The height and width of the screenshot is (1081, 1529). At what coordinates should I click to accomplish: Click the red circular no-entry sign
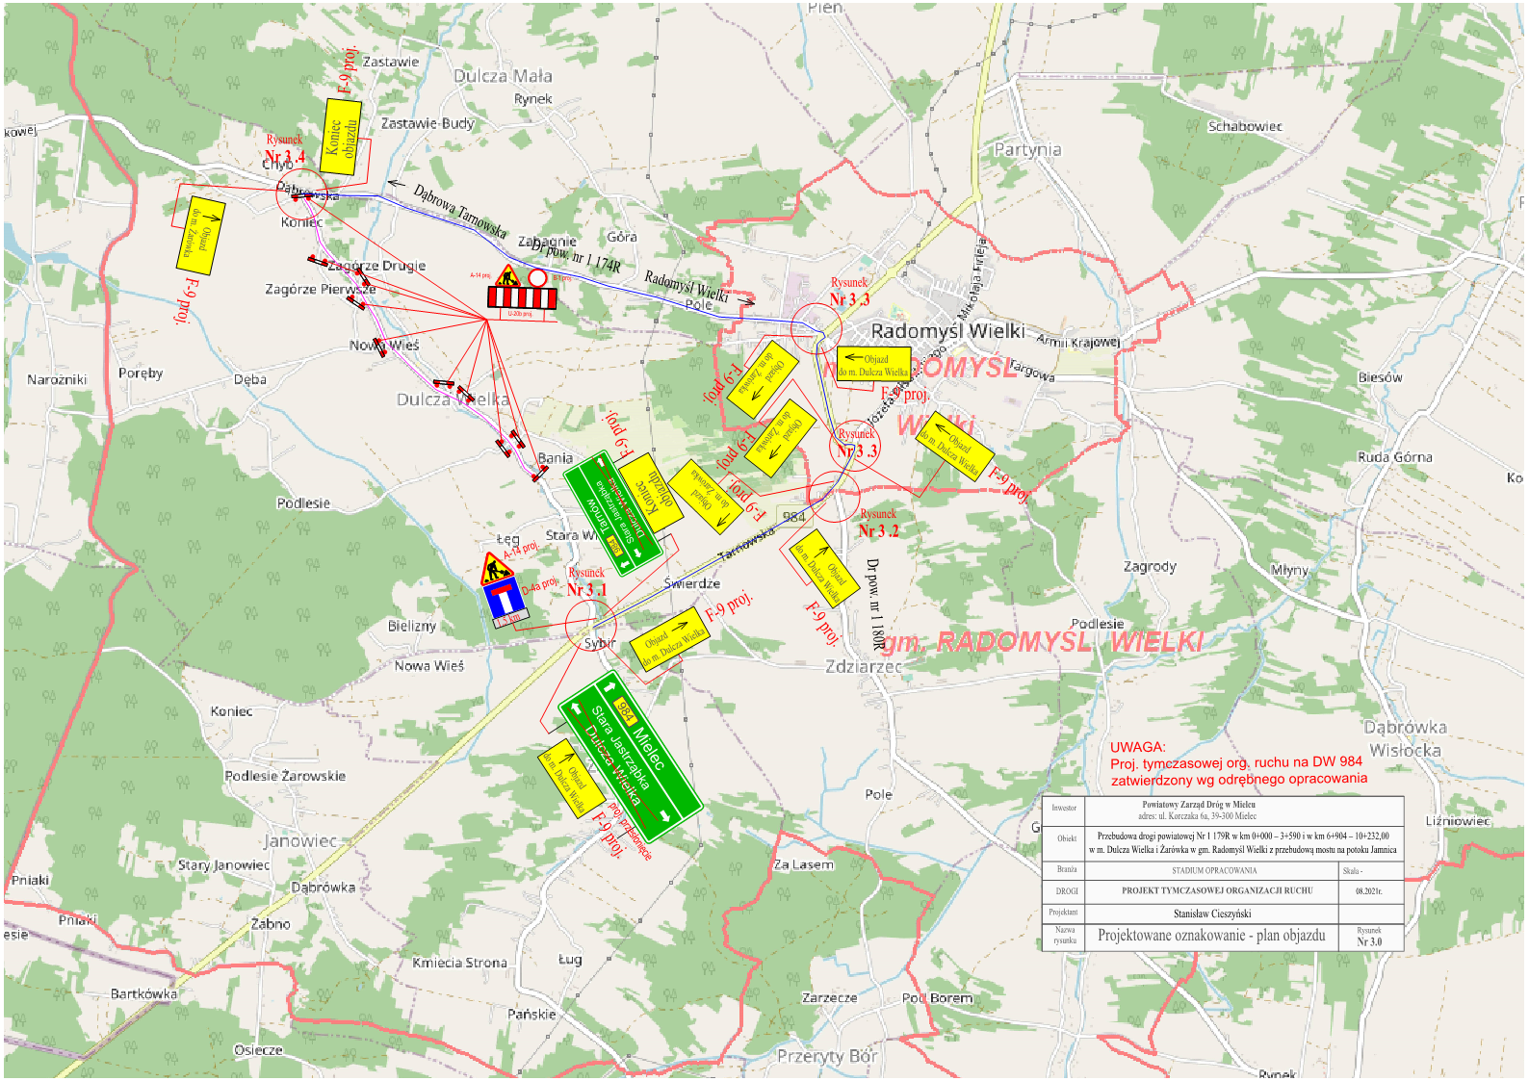pyautogui.click(x=537, y=278)
